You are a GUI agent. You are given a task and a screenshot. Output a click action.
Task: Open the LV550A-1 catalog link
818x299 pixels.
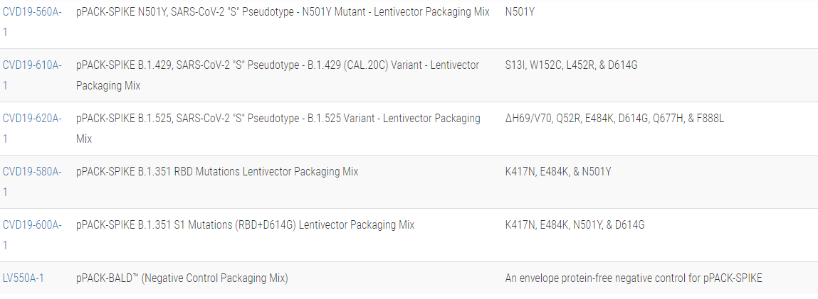pos(23,278)
